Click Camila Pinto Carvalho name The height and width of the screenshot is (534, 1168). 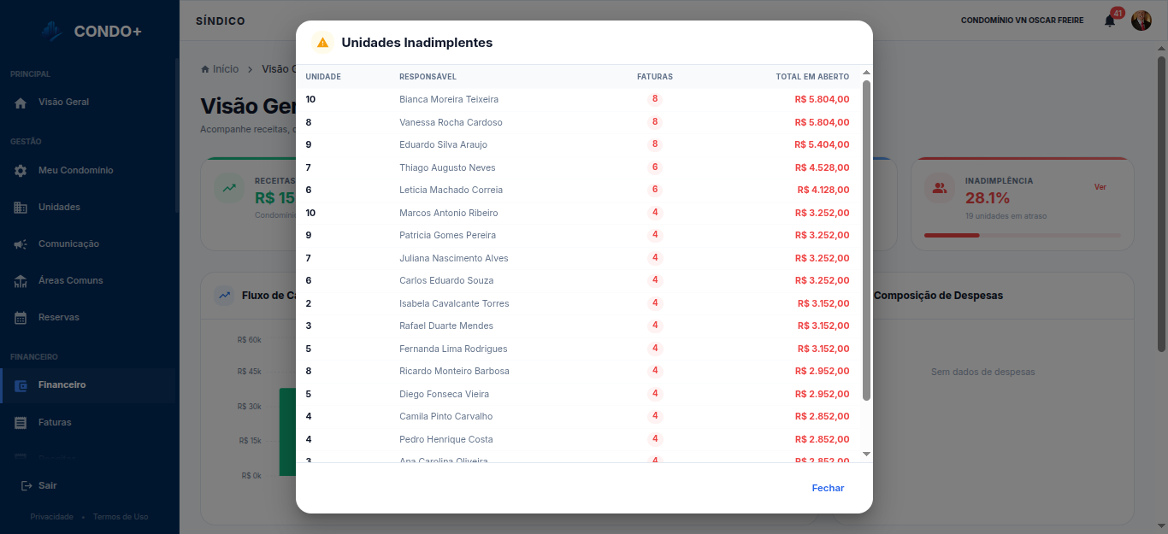tap(446, 417)
